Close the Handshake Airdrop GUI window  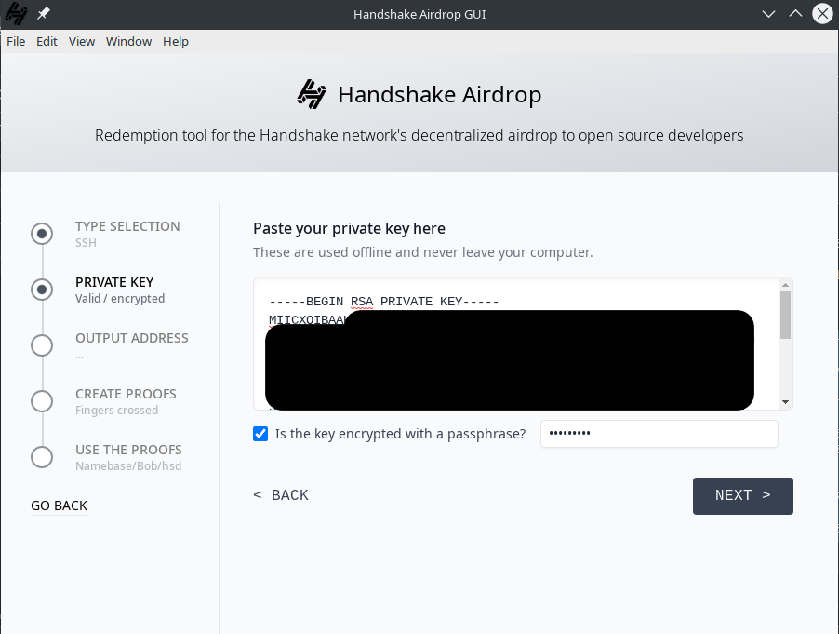click(823, 14)
